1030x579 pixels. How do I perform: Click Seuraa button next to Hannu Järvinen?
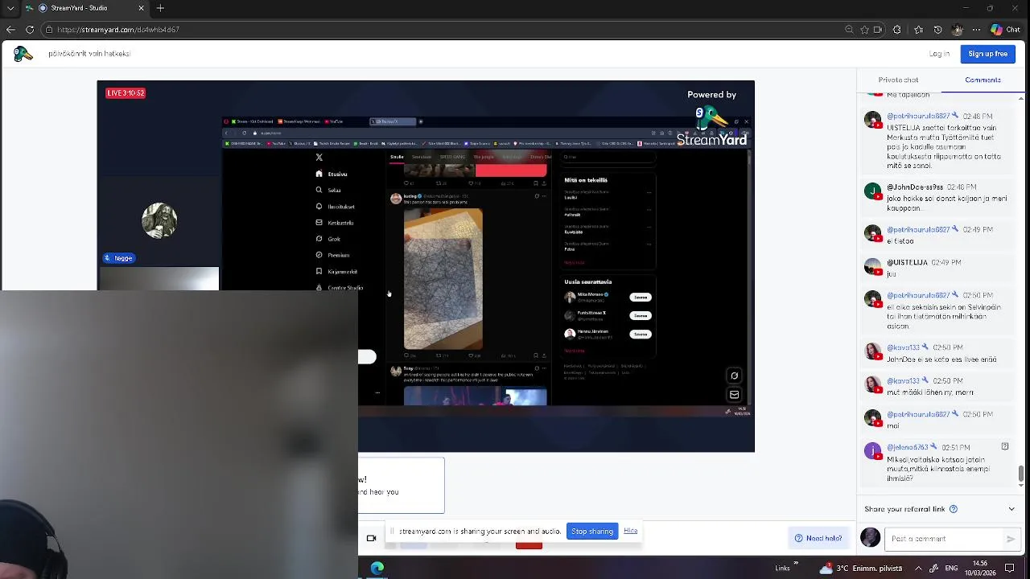[640, 334]
